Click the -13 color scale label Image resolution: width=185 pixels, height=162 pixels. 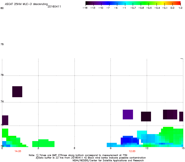tap(93, 8)
